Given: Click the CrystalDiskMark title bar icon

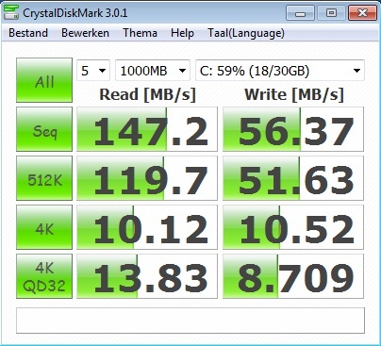Looking at the screenshot, I should 11,13.
